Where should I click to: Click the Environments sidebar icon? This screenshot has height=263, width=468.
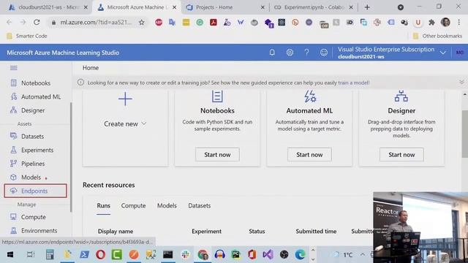pyautogui.click(x=13, y=230)
